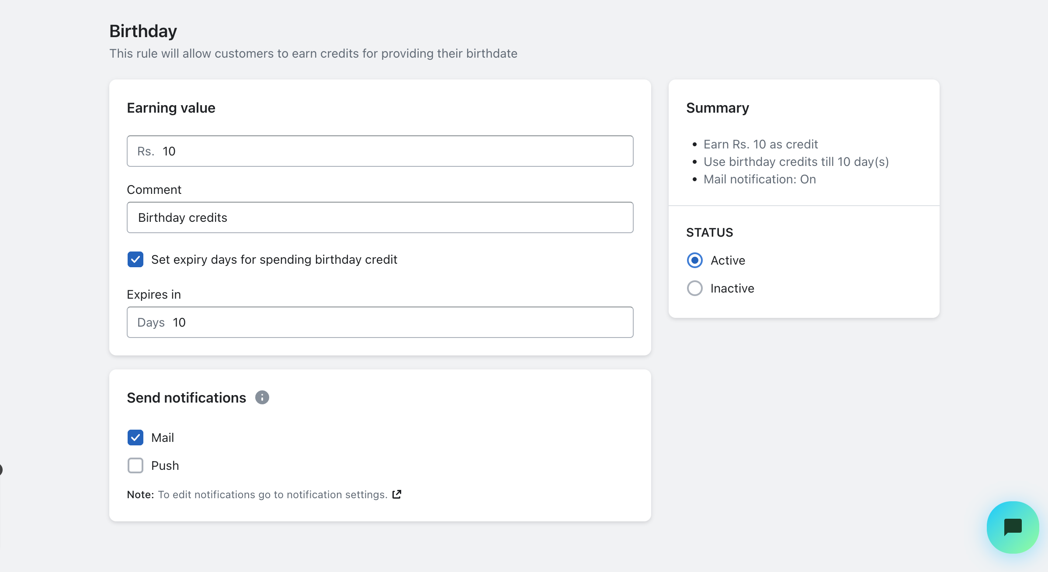Click the "Rs." currency prefix

point(146,151)
